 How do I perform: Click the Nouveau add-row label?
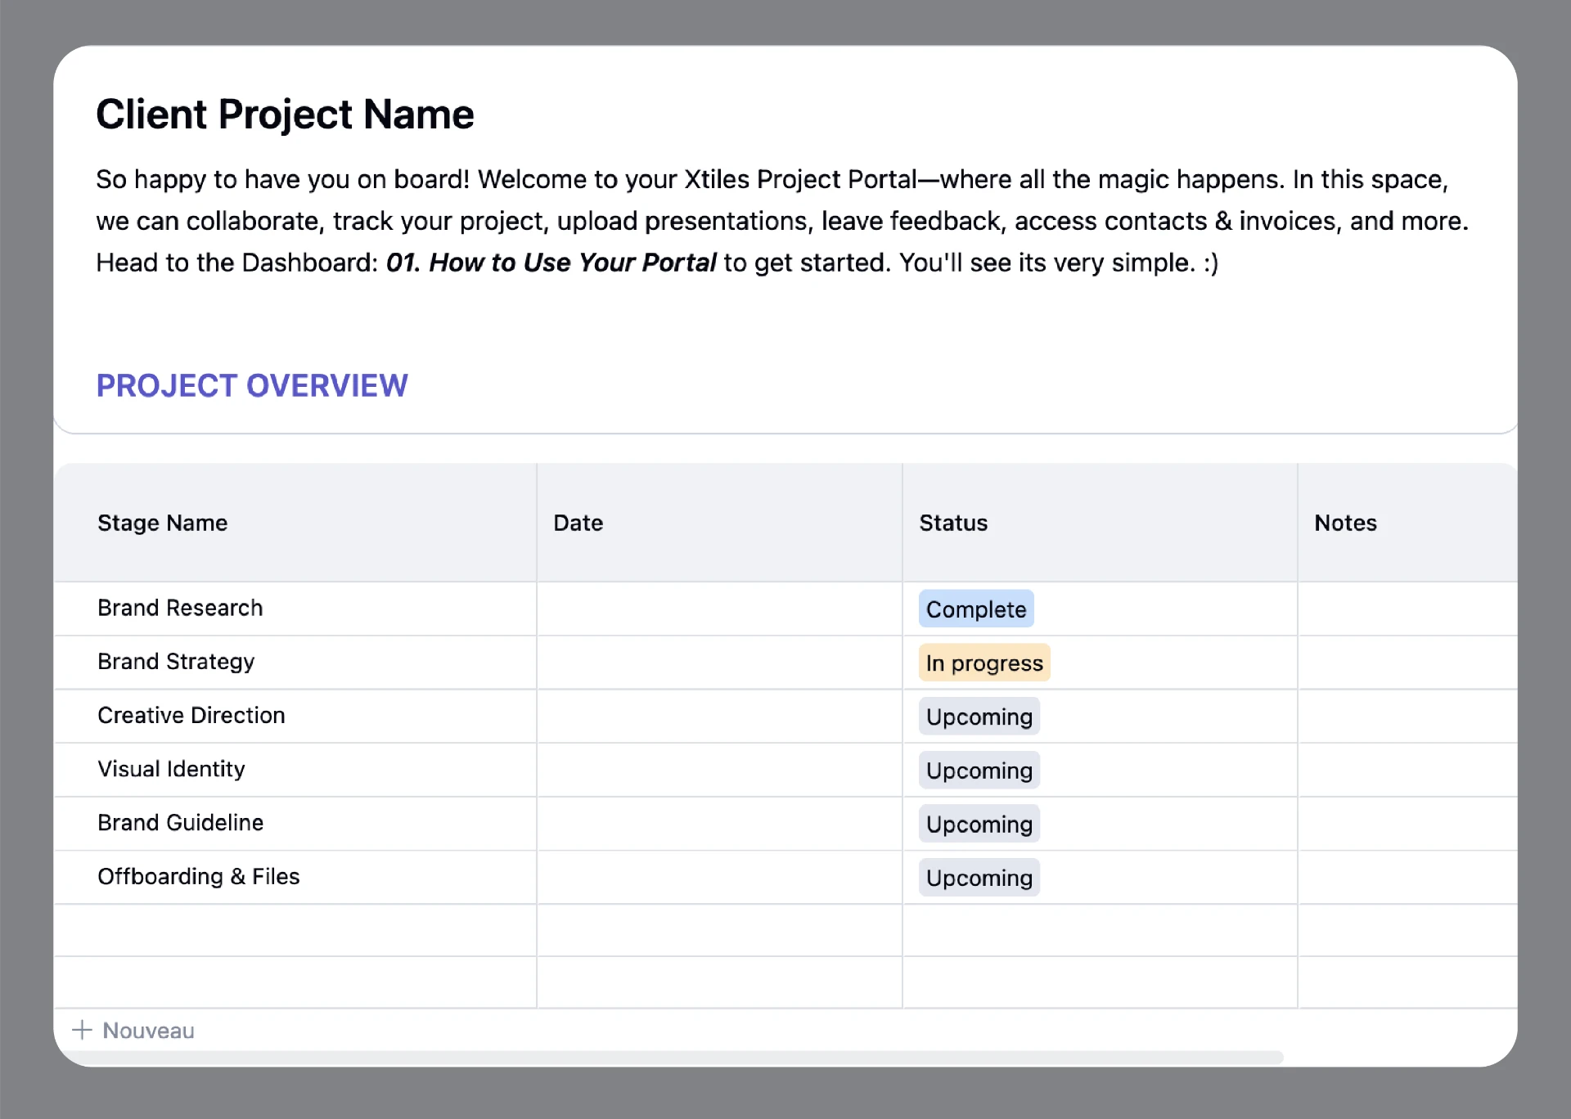tap(148, 1031)
